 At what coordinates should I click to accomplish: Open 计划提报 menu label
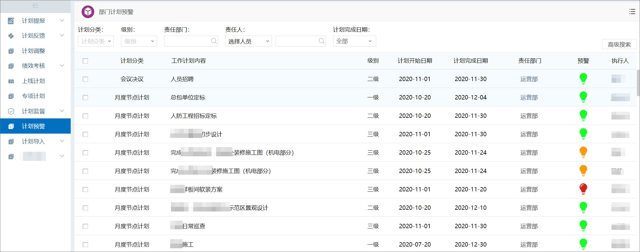[33, 21]
